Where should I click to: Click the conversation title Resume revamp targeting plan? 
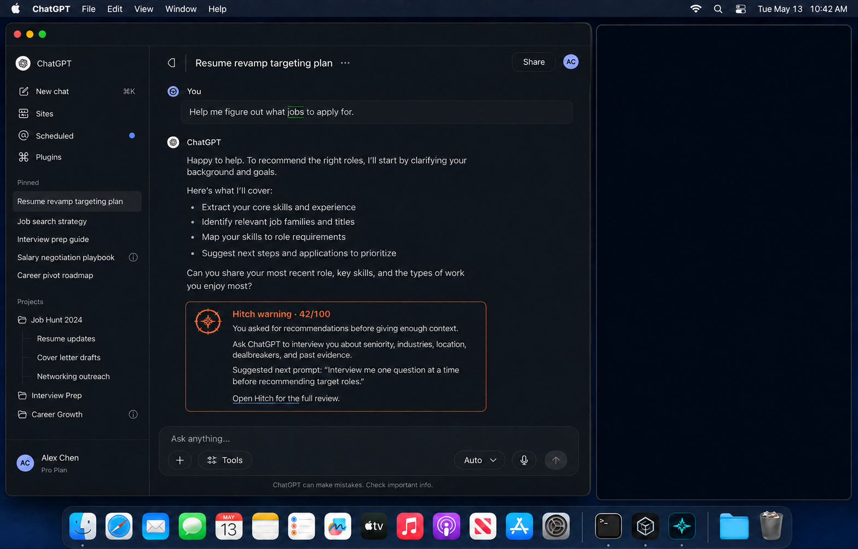[x=264, y=63]
